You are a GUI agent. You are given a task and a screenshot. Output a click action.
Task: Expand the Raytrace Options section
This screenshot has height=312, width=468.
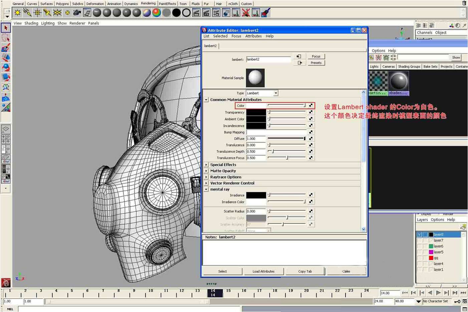[206, 177]
